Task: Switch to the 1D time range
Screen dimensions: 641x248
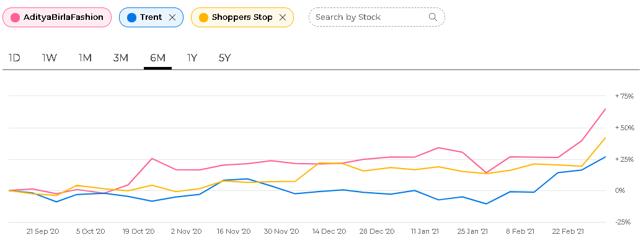Action: tap(14, 58)
